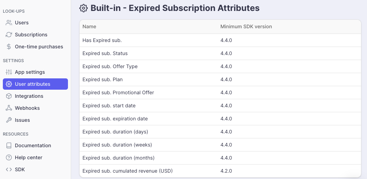Open the Integrations settings page

pyautogui.click(x=29, y=96)
